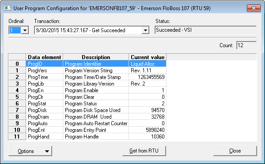Select the 94570 value cell
Viewport: 265px width, 164px height.
(x=148, y=110)
